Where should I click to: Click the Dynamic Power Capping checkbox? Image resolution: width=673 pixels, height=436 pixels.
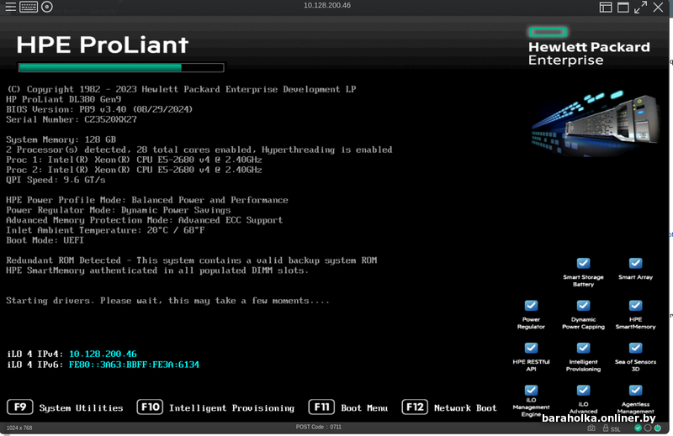point(583,305)
